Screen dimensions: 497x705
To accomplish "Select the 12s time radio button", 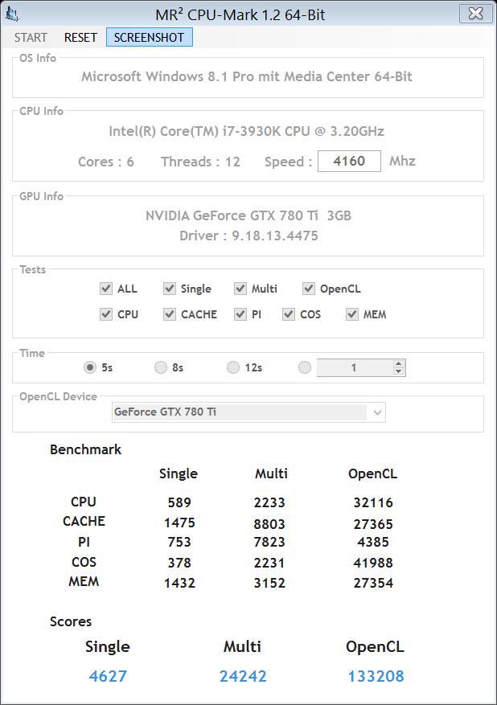I will 233,368.
